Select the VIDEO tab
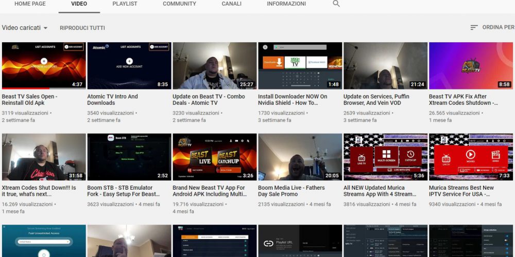The image size is (515, 257). pos(79,4)
